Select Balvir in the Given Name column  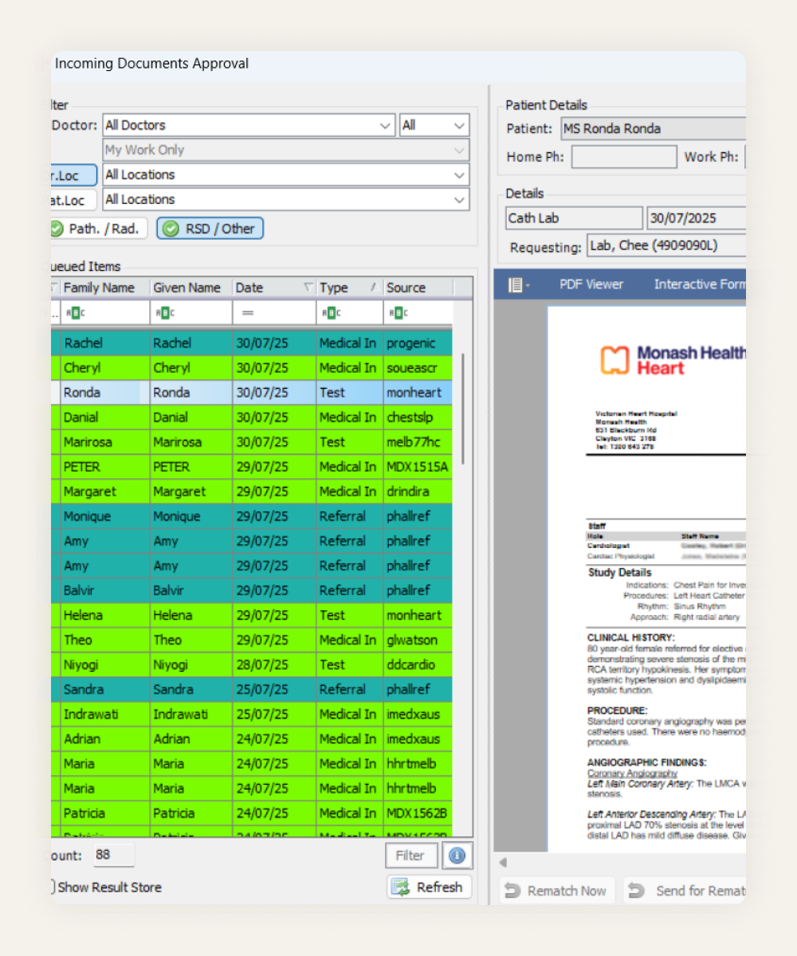tap(191, 590)
